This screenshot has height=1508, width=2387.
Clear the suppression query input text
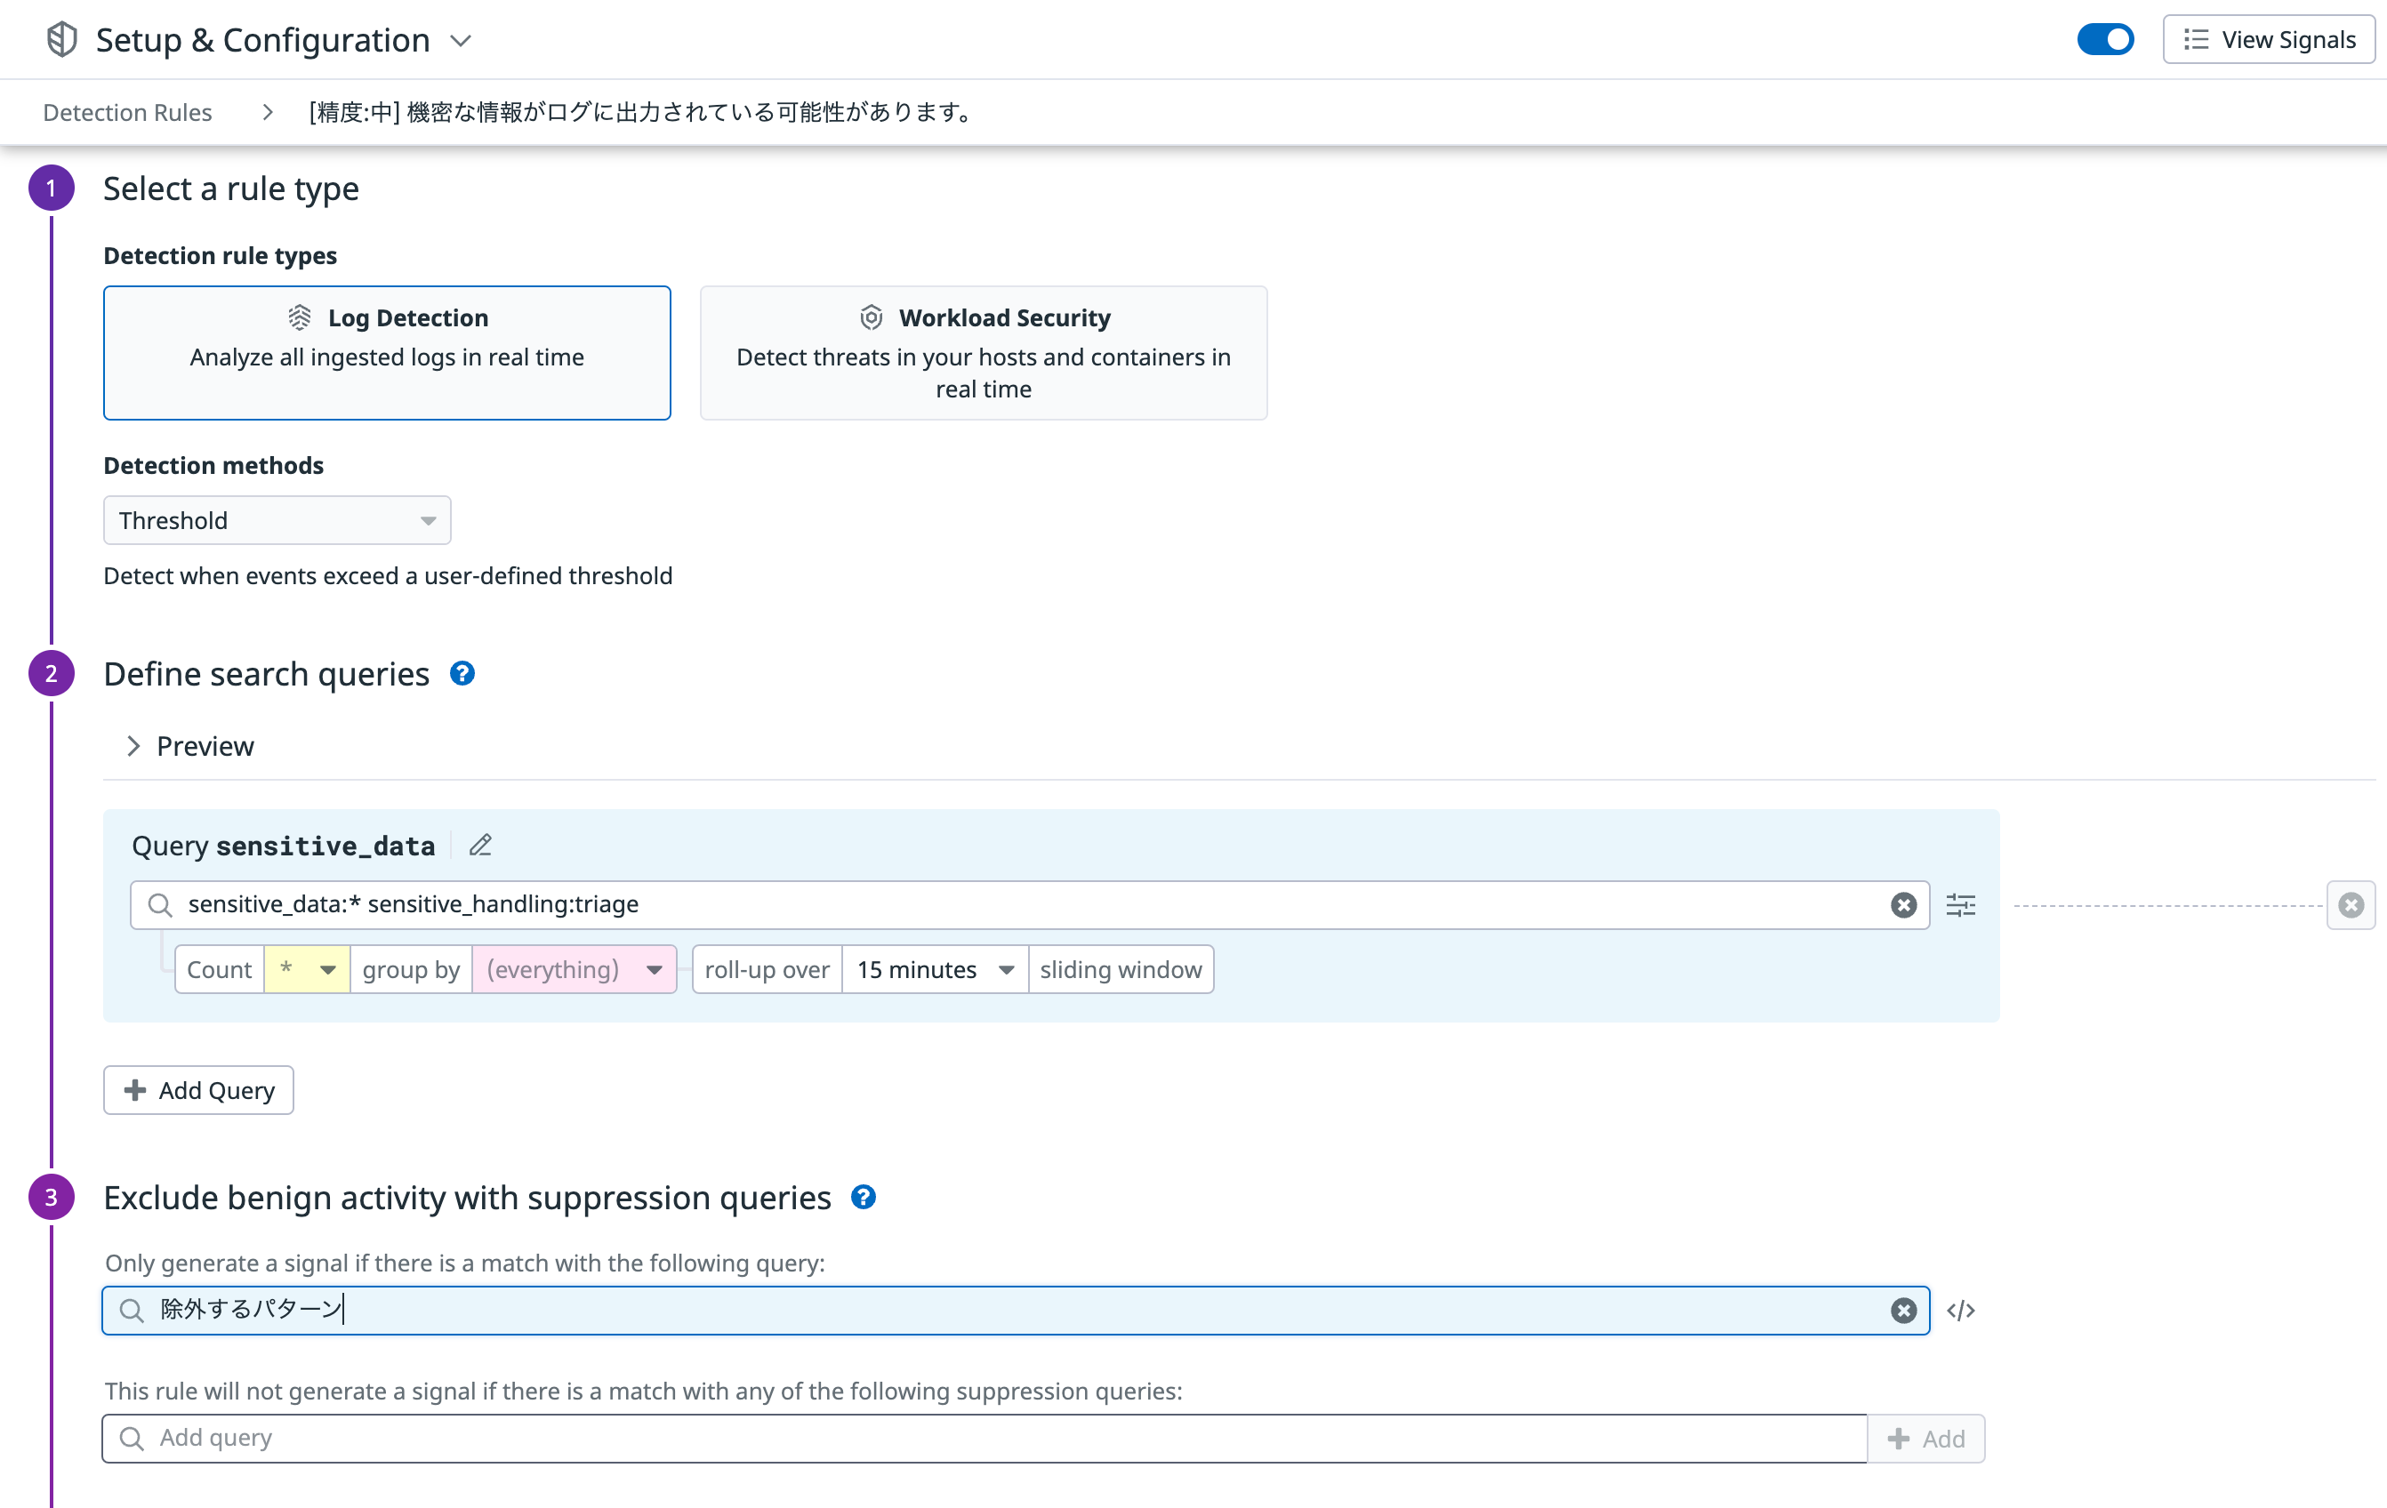pyautogui.click(x=1902, y=1311)
